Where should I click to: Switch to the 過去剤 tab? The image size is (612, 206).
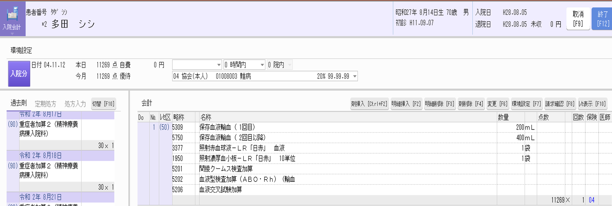(18, 103)
